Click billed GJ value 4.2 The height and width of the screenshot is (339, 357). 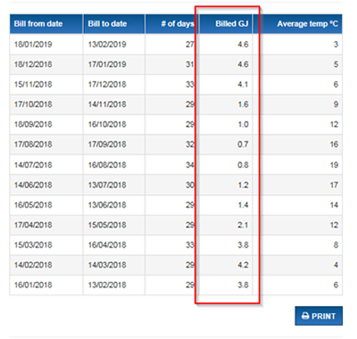click(x=243, y=265)
